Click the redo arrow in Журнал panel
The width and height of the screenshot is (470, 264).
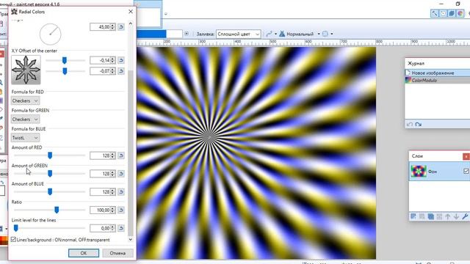pyautogui.click(x=419, y=124)
